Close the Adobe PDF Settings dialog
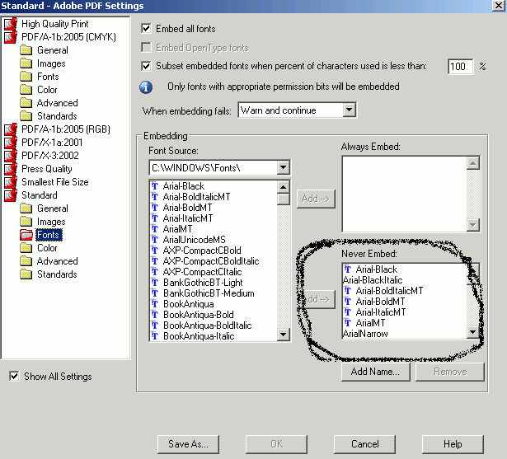The width and height of the screenshot is (507, 459). pos(499,6)
